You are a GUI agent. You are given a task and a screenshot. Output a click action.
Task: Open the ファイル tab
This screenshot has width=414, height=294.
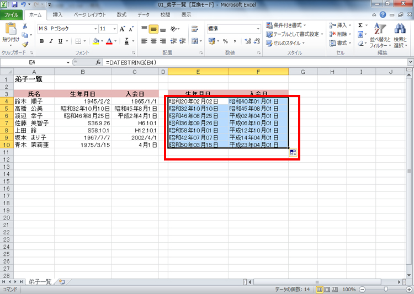(11, 15)
